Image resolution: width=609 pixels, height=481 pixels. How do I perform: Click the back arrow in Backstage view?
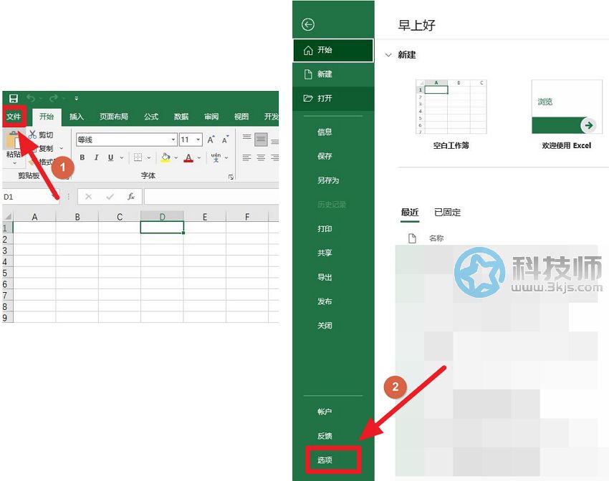coord(308,24)
